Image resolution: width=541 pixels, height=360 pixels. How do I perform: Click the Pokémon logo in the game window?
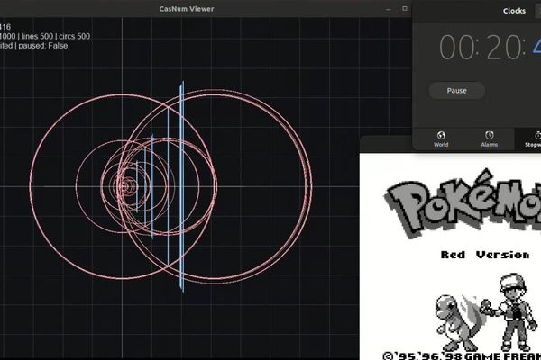point(463,203)
